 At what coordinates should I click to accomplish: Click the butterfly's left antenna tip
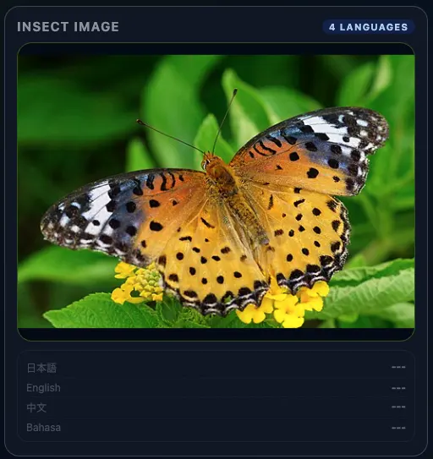[140, 121]
